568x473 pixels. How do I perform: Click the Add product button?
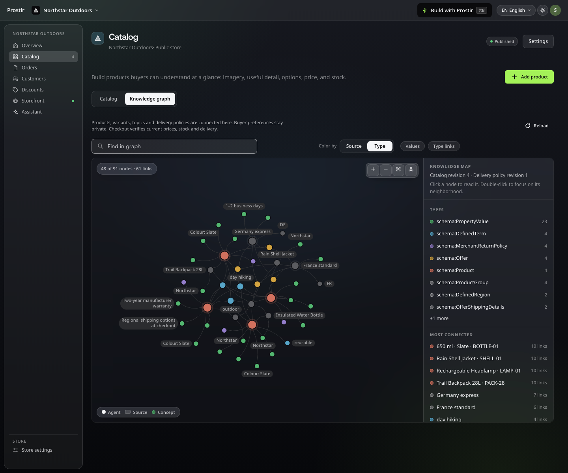529,77
